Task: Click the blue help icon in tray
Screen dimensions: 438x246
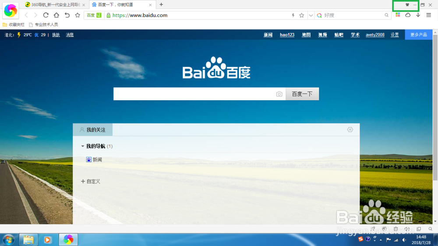Action: [368, 239]
